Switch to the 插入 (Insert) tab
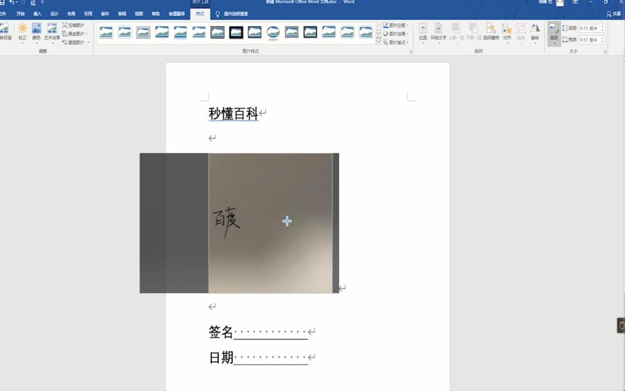 37,14
